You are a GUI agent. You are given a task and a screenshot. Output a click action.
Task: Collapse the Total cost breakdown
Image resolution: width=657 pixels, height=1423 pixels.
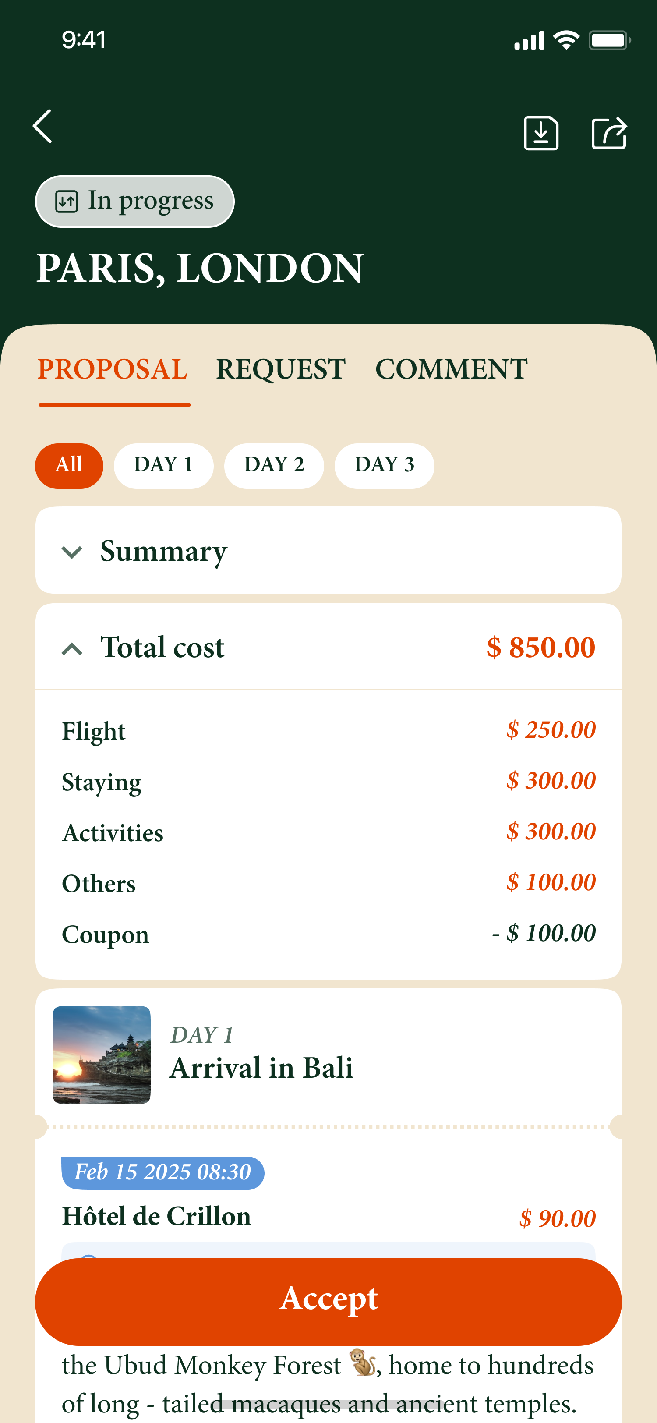click(x=72, y=648)
